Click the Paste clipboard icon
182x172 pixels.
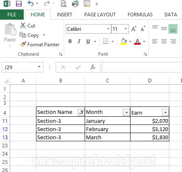click(10, 29)
